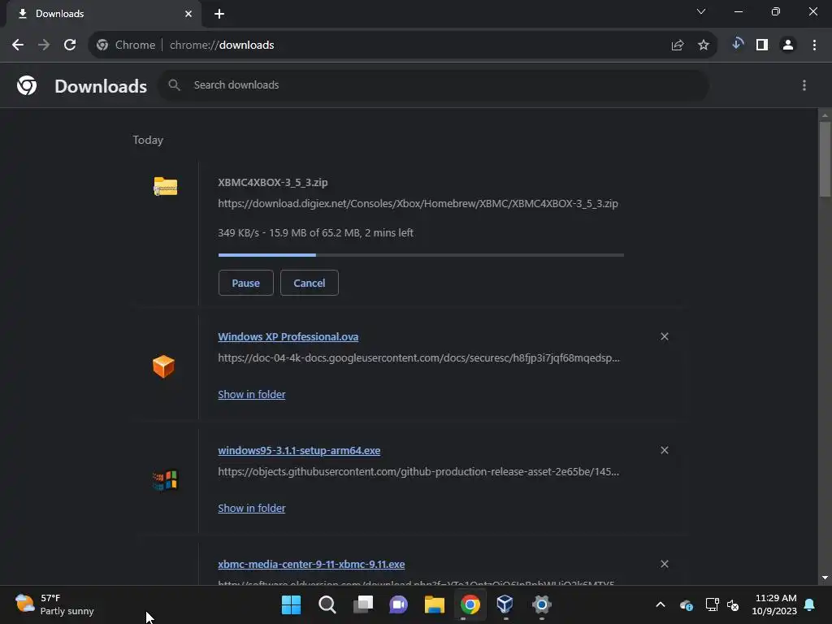Open the tab search chevron
This screenshot has width=832, height=624.
(701, 11)
